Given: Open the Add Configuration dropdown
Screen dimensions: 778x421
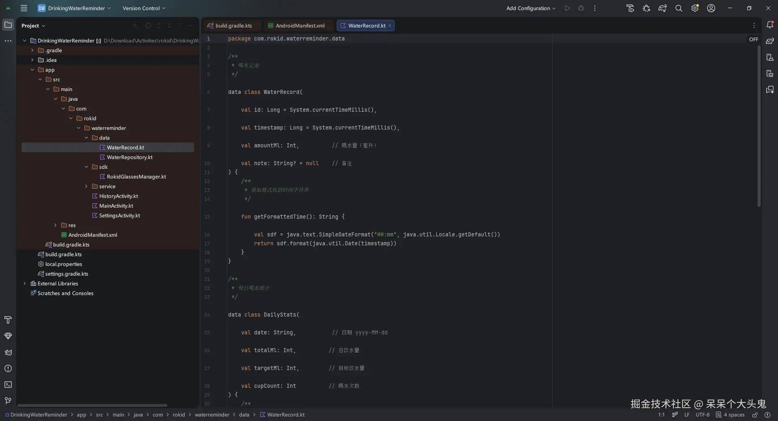Looking at the screenshot, I should (531, 8).
